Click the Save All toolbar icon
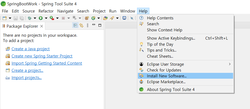This screenshot has width=250, height=109. [x=22, y=18]
